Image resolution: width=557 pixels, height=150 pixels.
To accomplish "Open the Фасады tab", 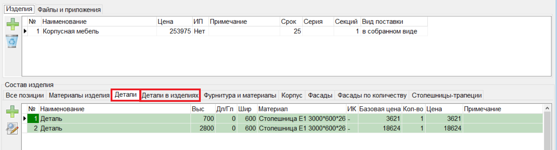I will point(320,95).
